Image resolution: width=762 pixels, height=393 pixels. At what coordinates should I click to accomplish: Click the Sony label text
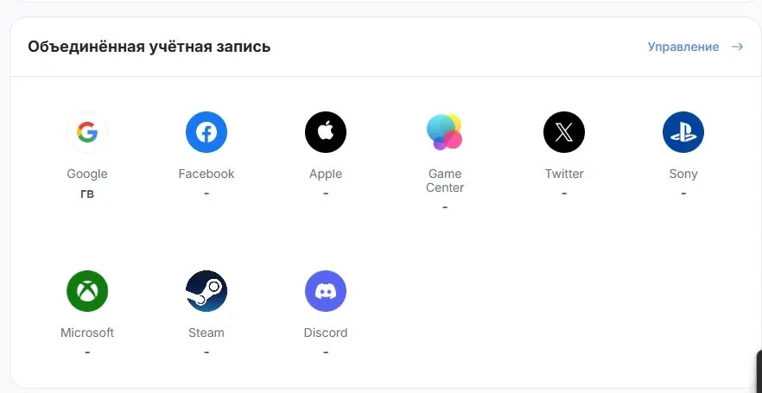683,174
